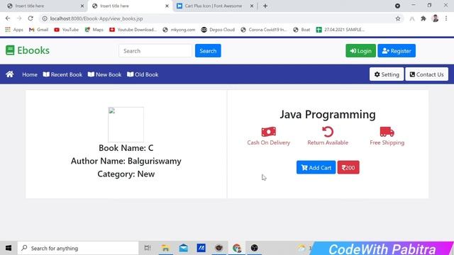Open the Maps bookmark
The width and height of the screenshot is (454, 255).
point(94,30)
